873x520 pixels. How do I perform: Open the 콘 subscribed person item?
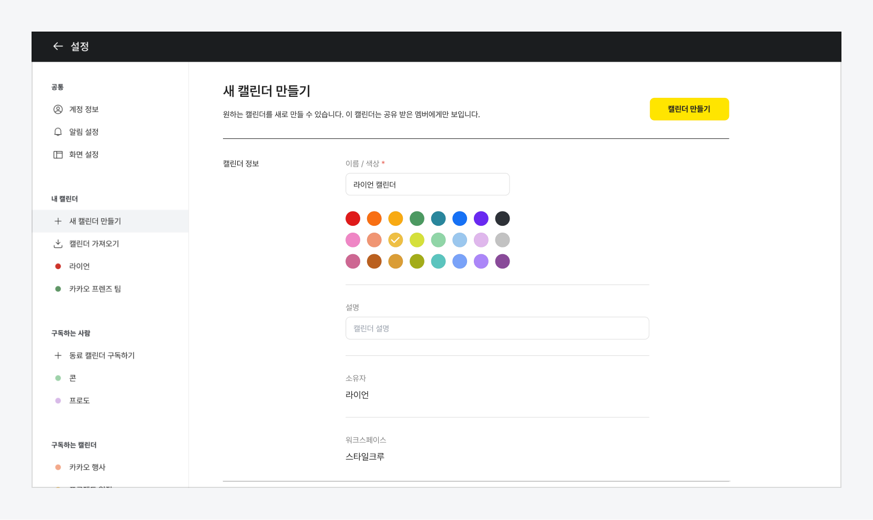(x=73, y=378)
